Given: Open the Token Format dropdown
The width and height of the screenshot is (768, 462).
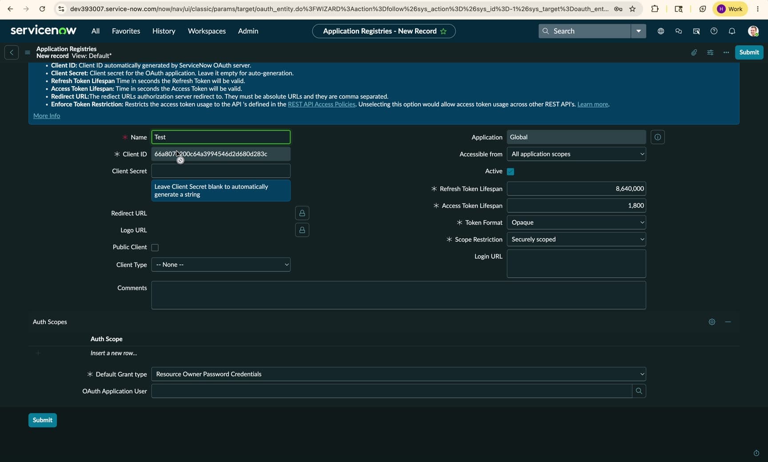Looking at the screenshot, I should point(576,223).
